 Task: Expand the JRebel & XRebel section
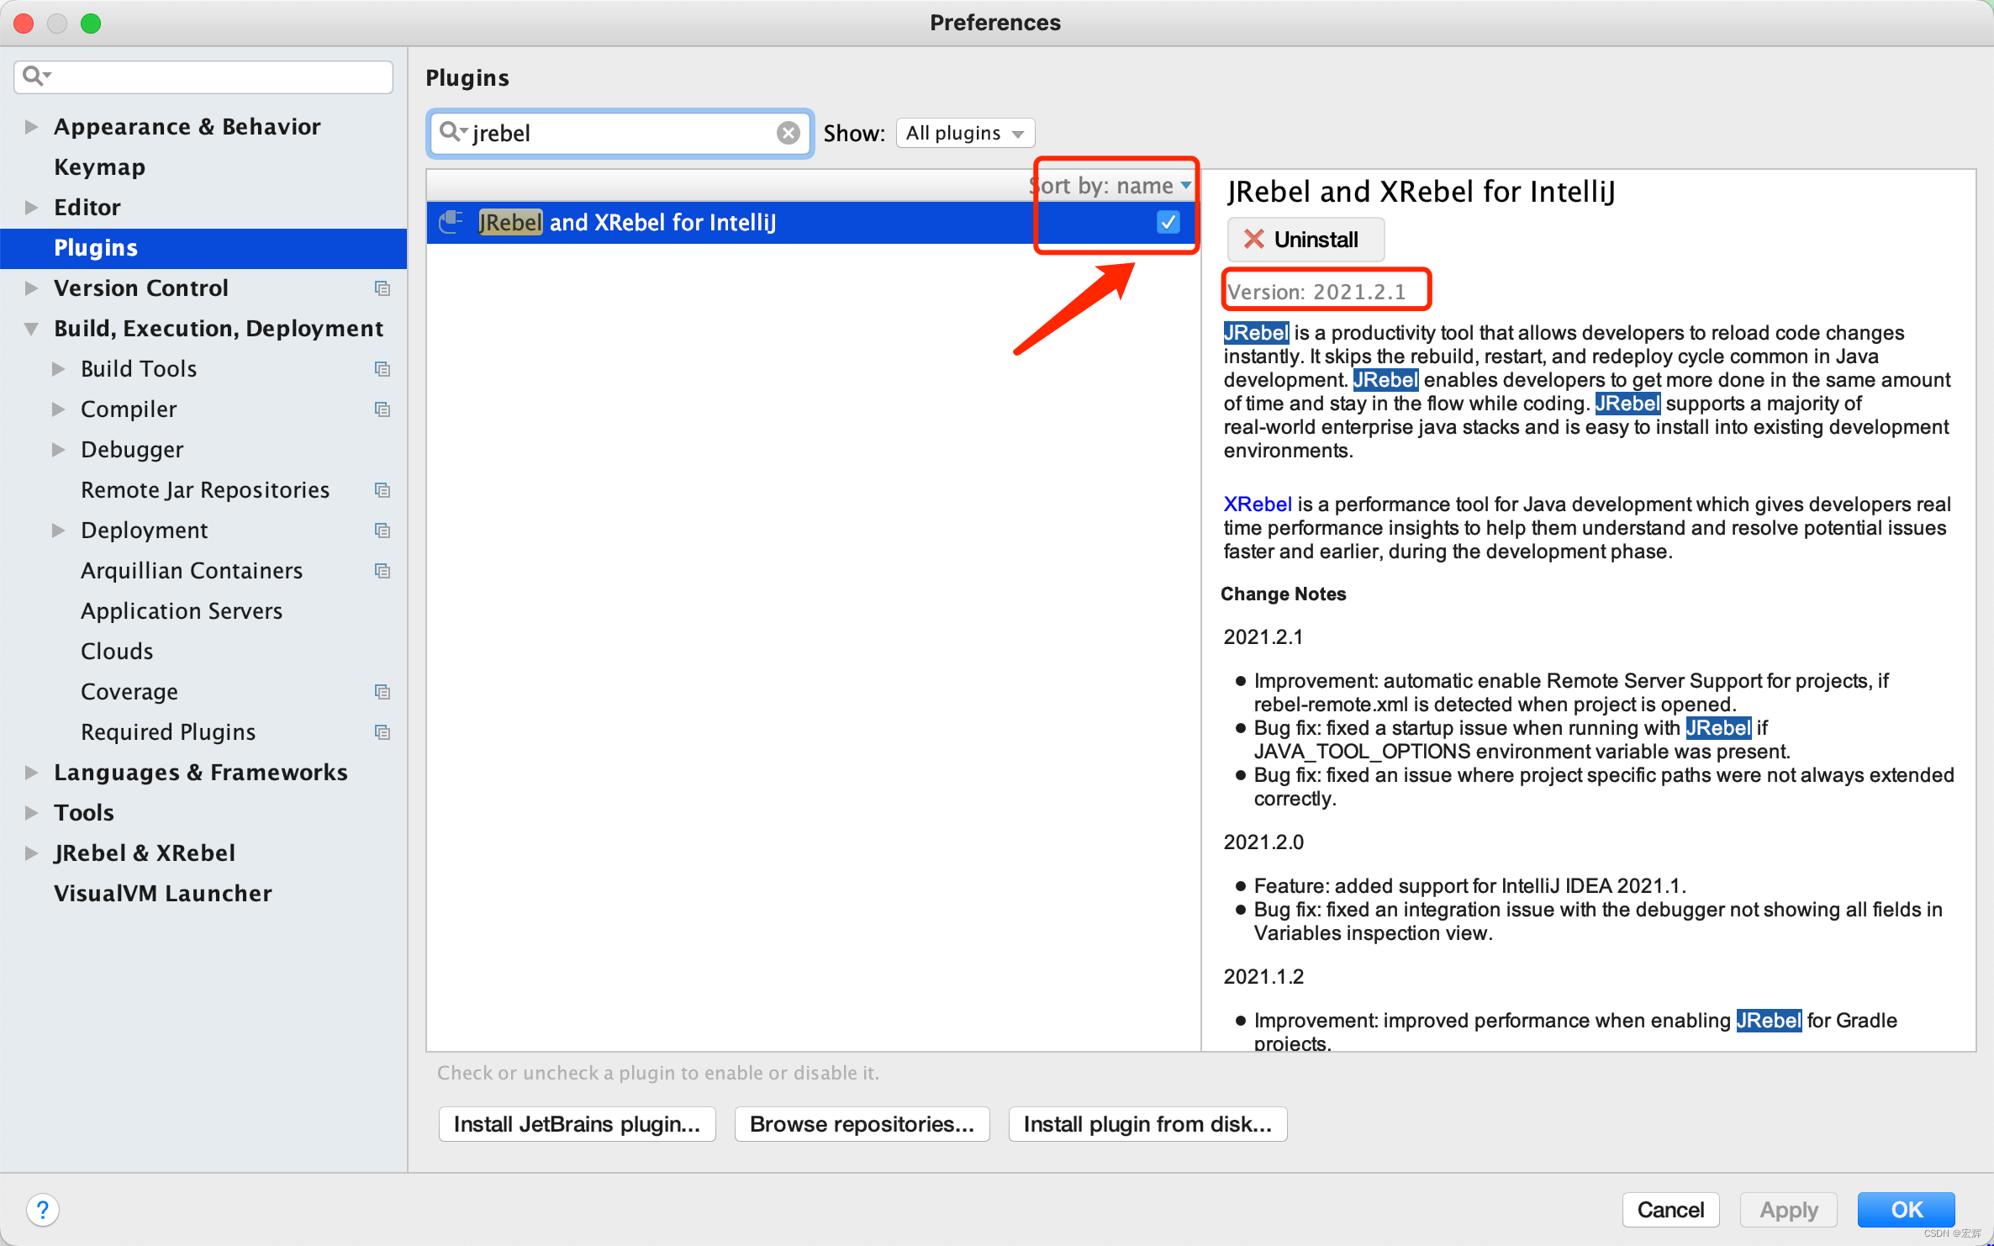tap(31, 853)
